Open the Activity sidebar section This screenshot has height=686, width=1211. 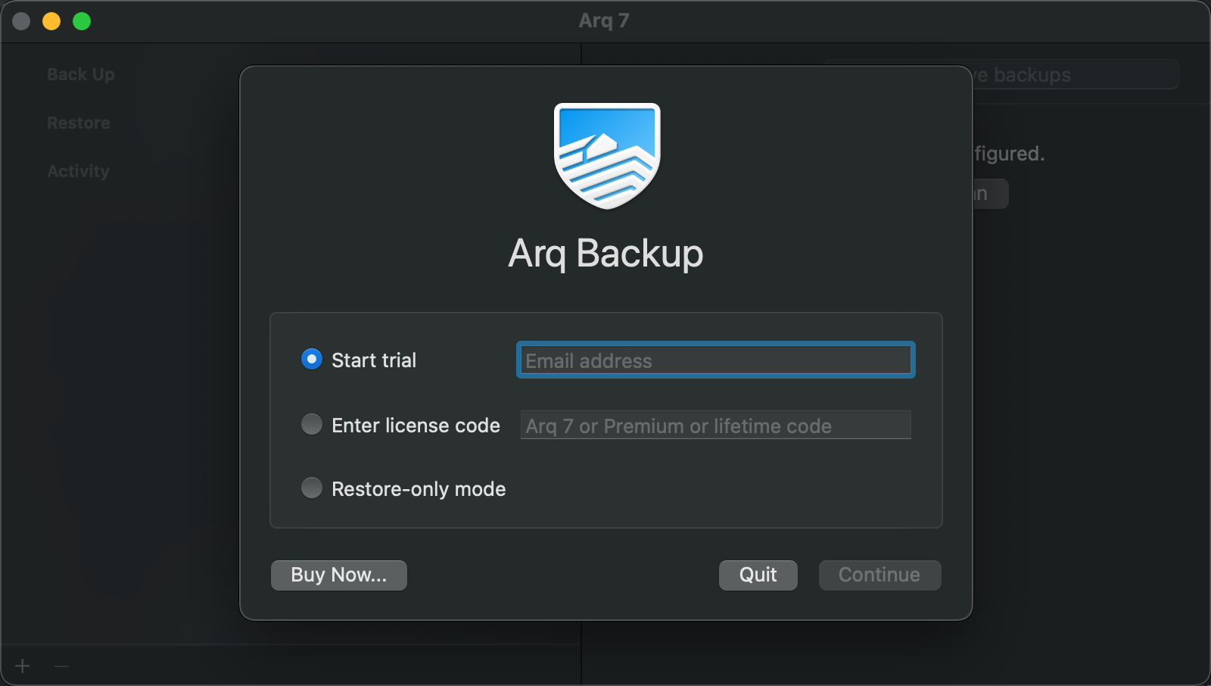[x=78, y=171]
